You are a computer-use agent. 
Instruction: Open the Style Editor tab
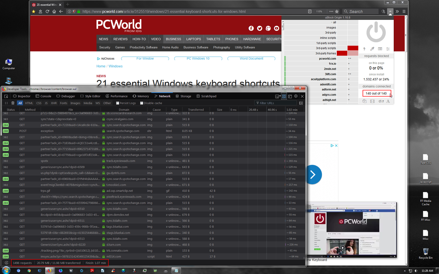tap(90, 96)
